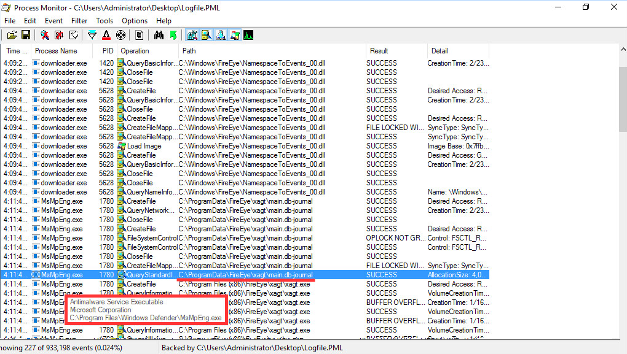
Task: Open the Filter menu
Action: coord(79,21)
